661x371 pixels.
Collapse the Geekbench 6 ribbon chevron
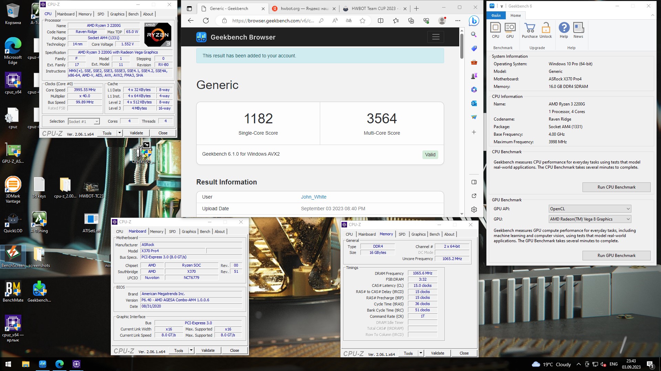(652, 15)
